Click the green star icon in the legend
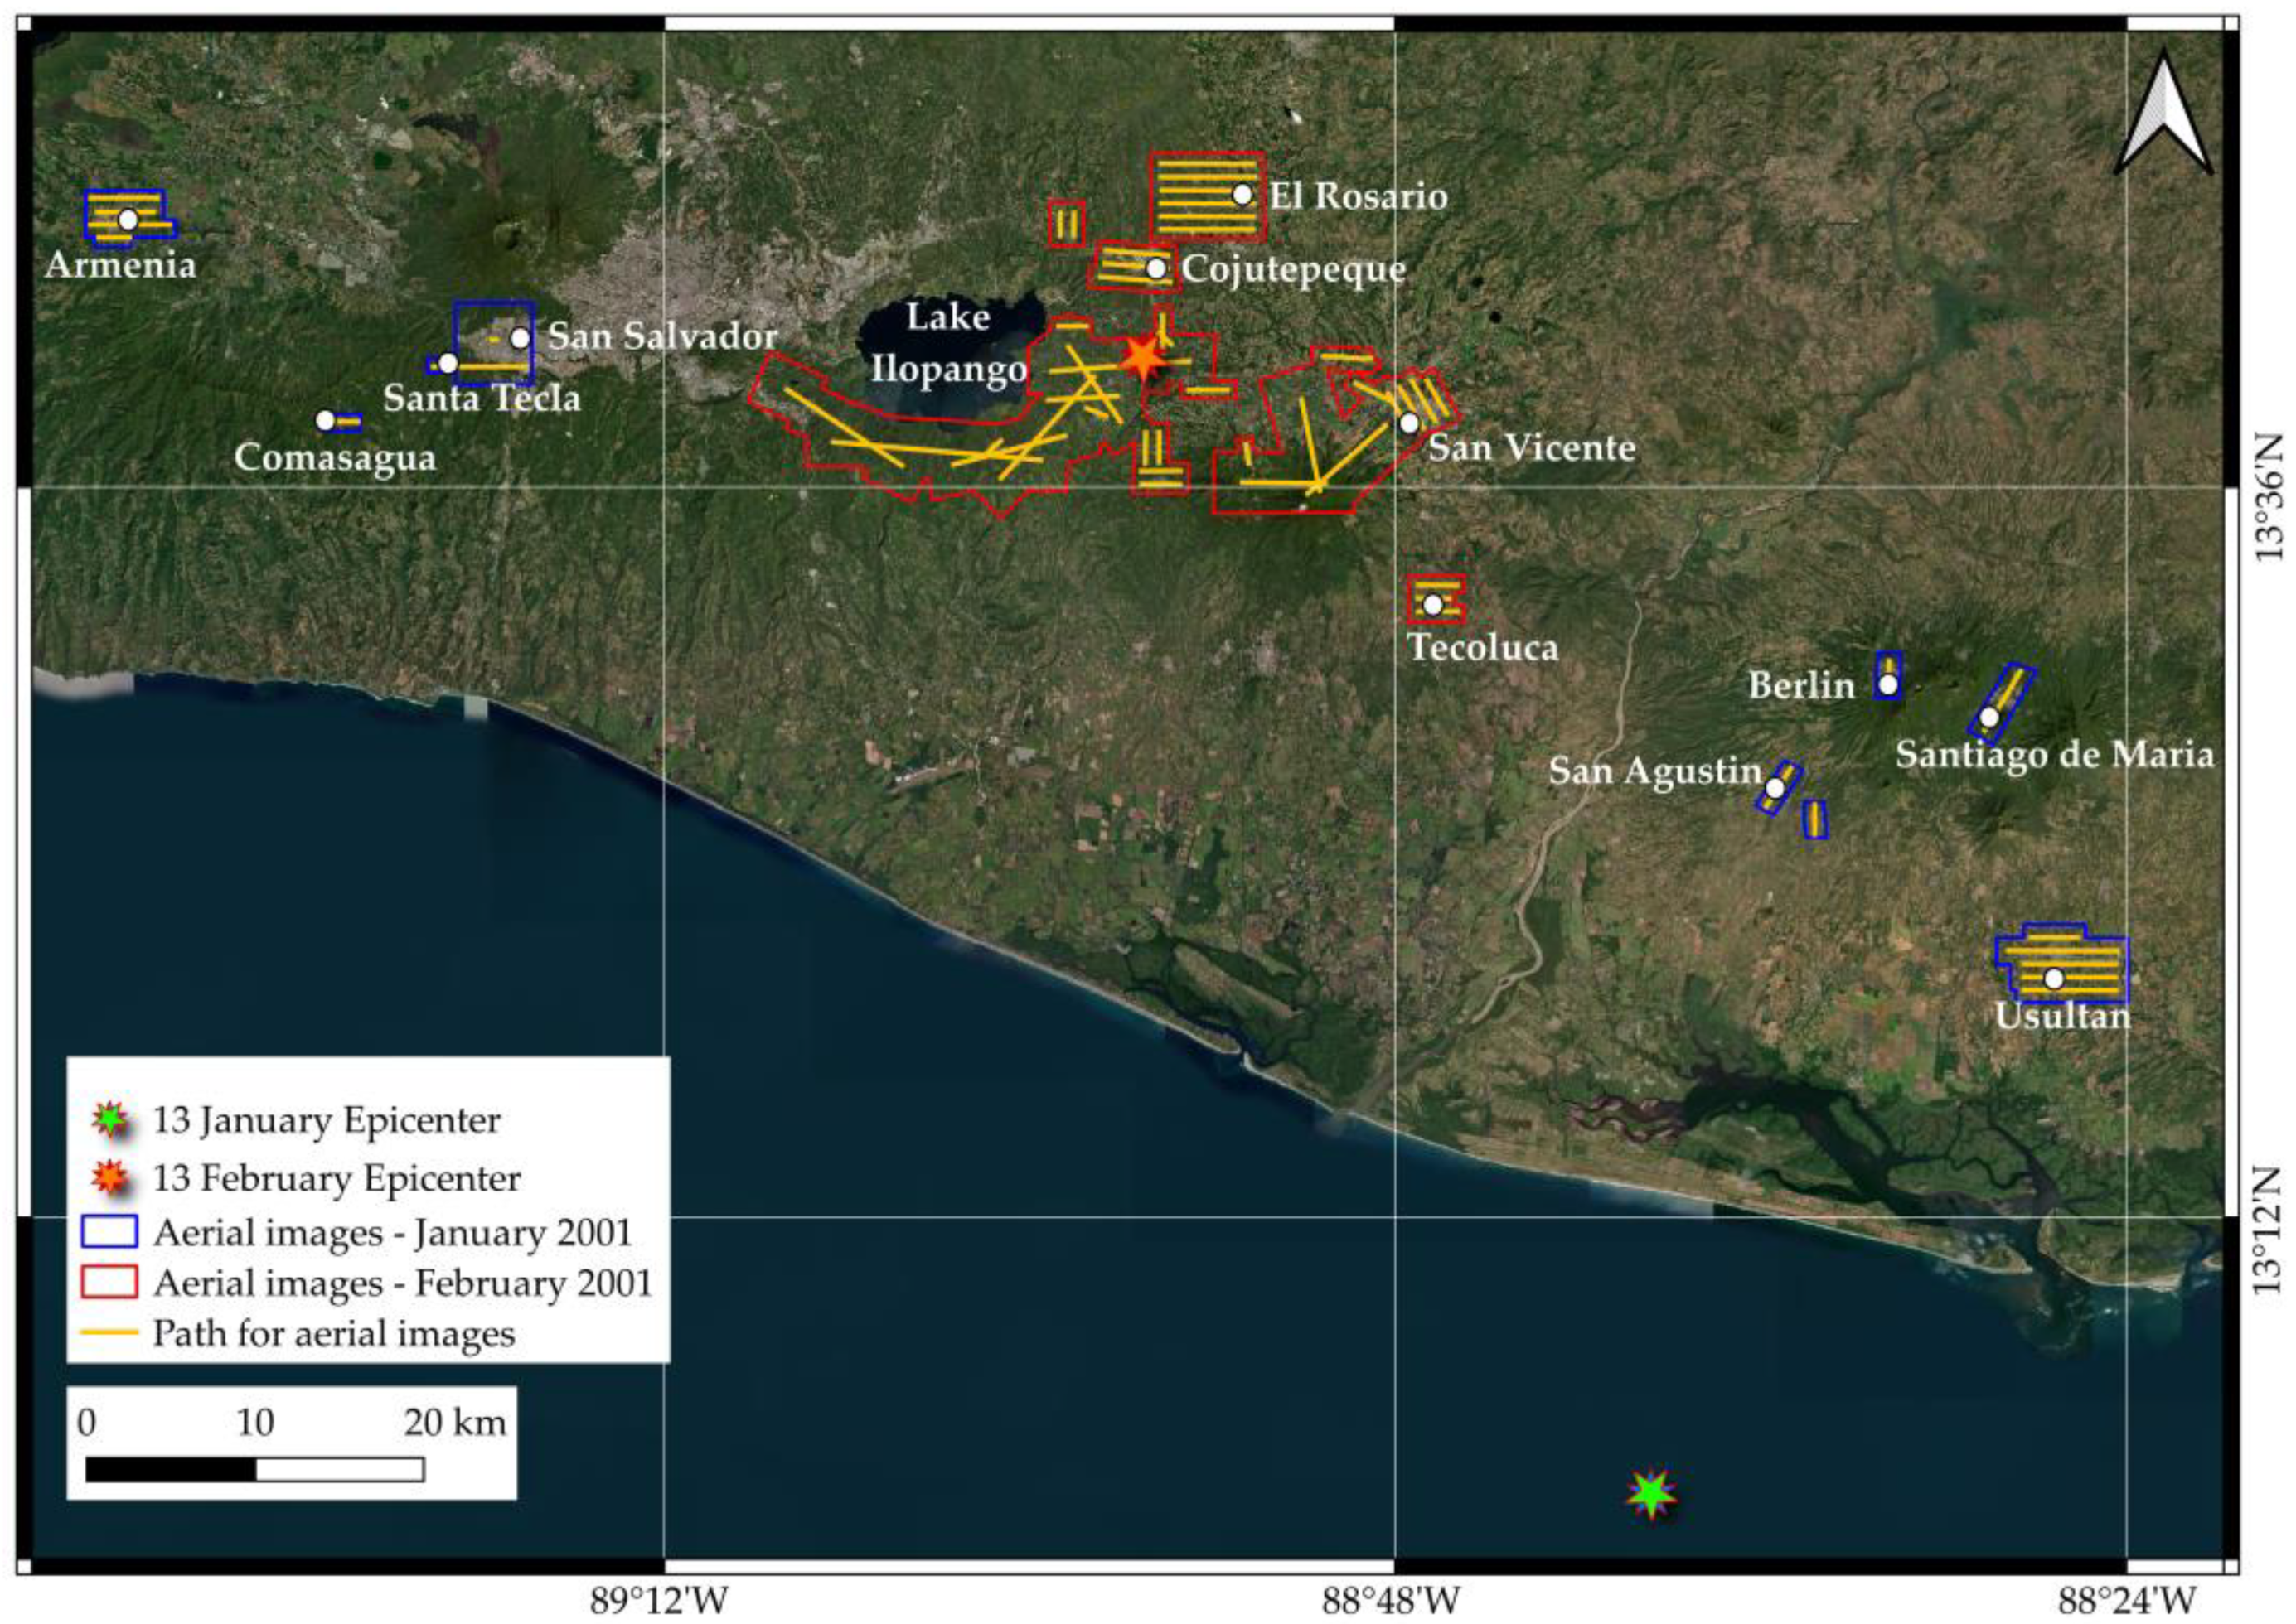 point(110,1120)
